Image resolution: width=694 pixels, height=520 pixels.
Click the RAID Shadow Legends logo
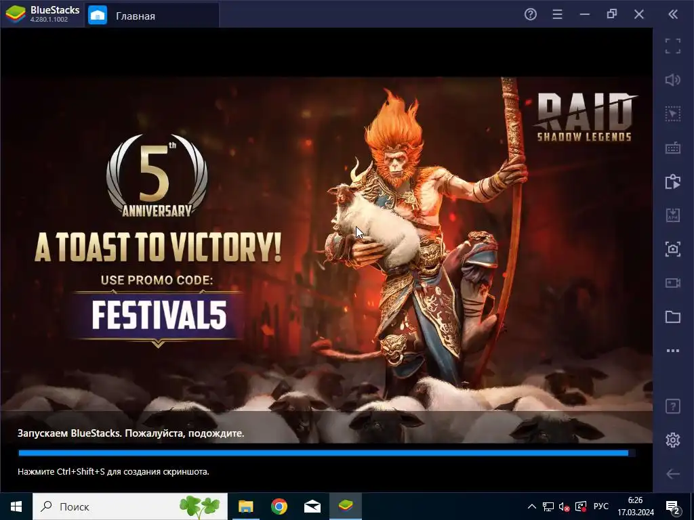pos(585,117)
